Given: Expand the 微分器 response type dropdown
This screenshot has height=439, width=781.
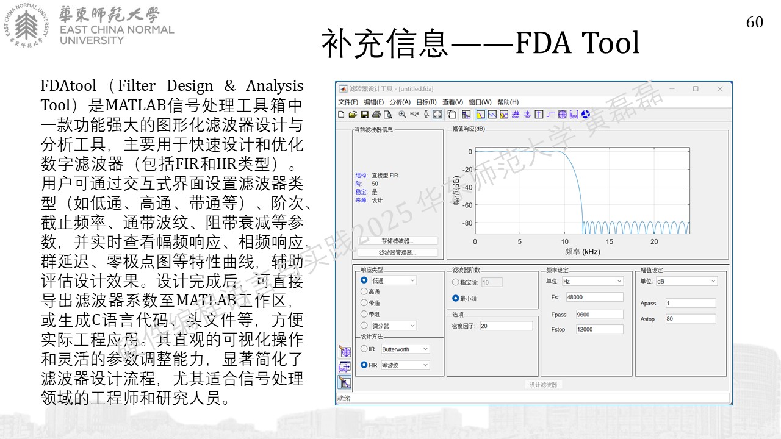Looking at the screenshot, I should point(394,326).
